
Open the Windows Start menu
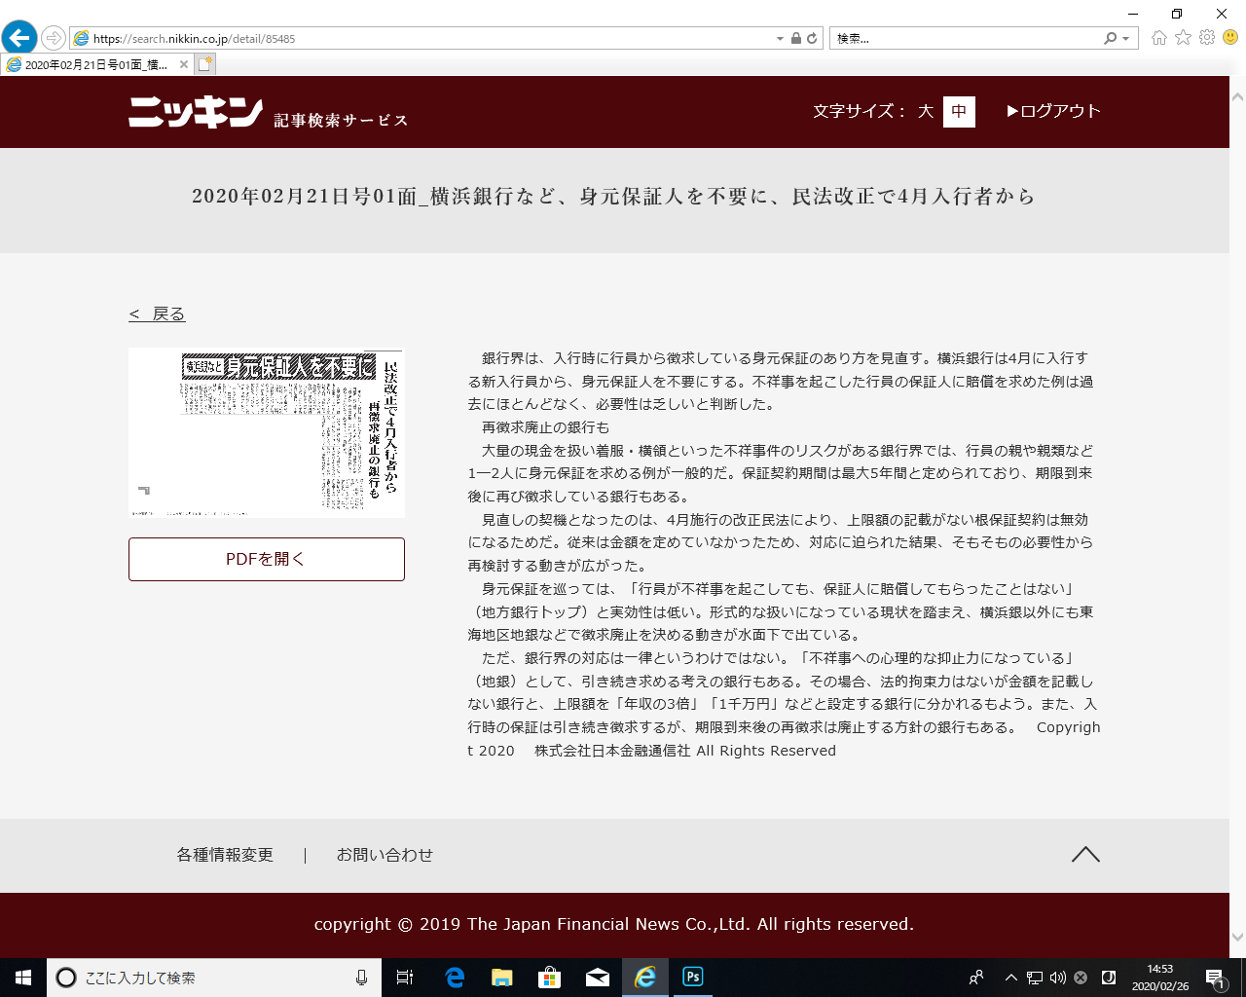(x=23, y=978)
